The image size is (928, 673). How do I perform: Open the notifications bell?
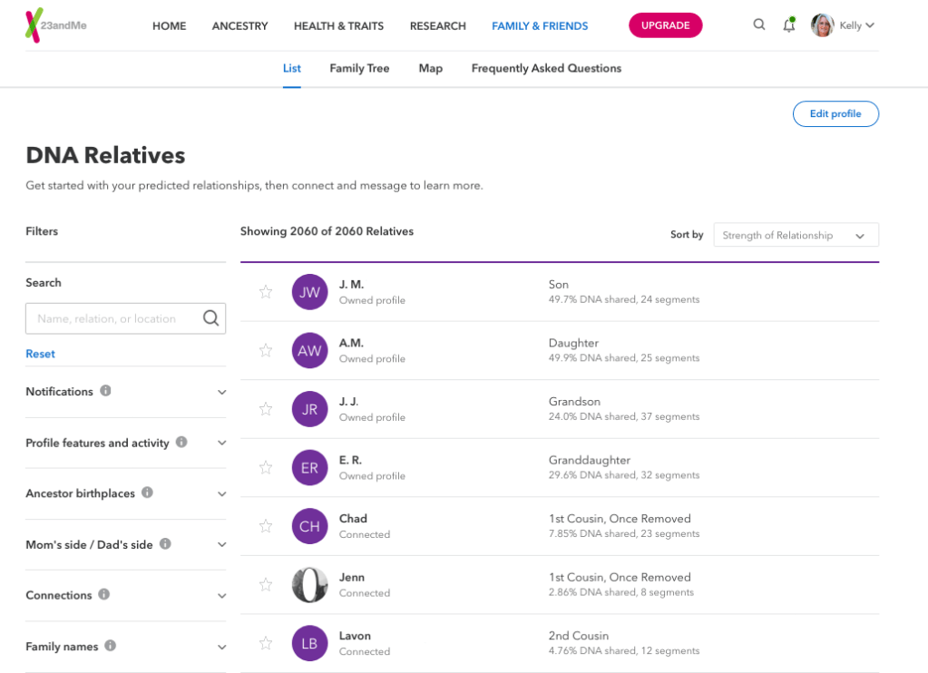pos(788,25)
